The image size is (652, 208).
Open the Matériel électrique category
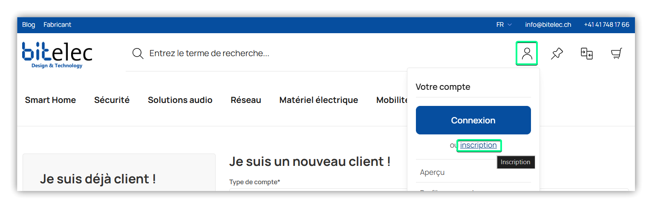click(318, 100)
